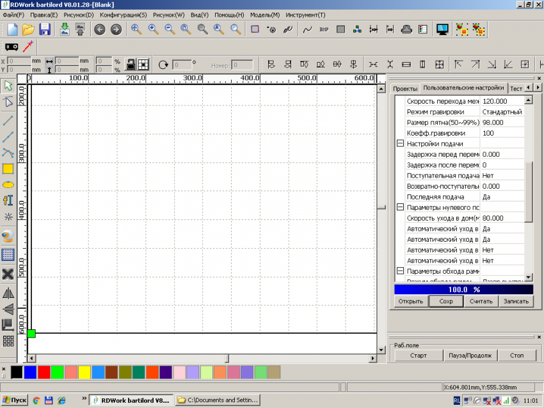Viewport: 544px width, 408px height.
Task: Pick the red color swatch
Action: click(44, 372)
